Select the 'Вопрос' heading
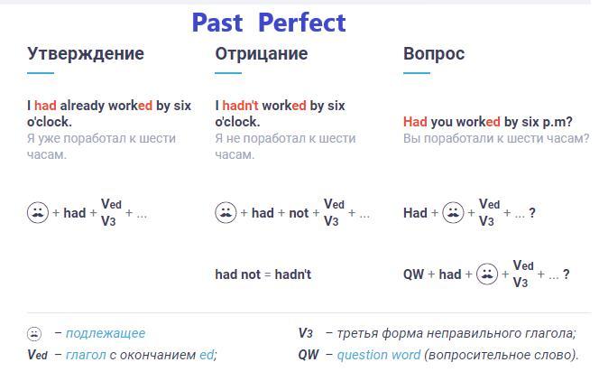599x381 pixels. pyautogui.click(x=434, y=54)
